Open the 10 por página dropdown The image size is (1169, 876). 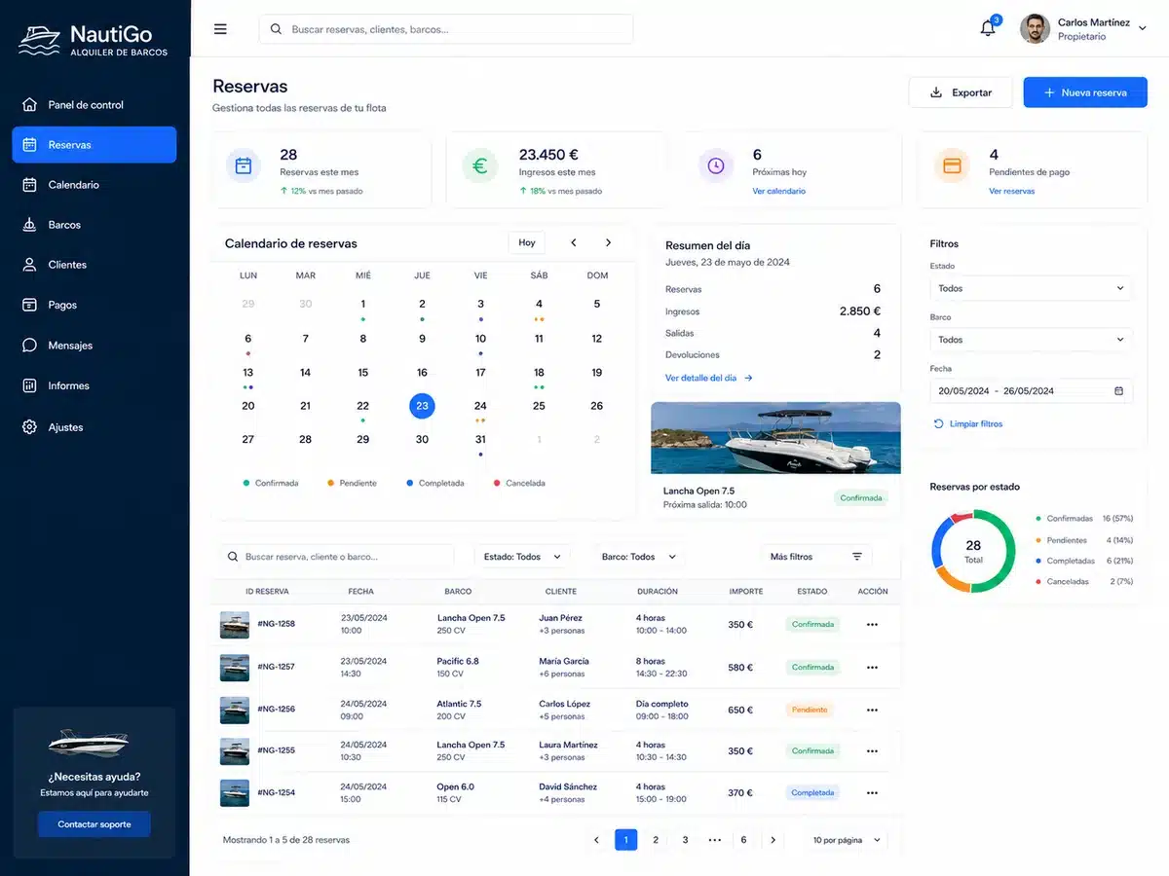[847, 840]
